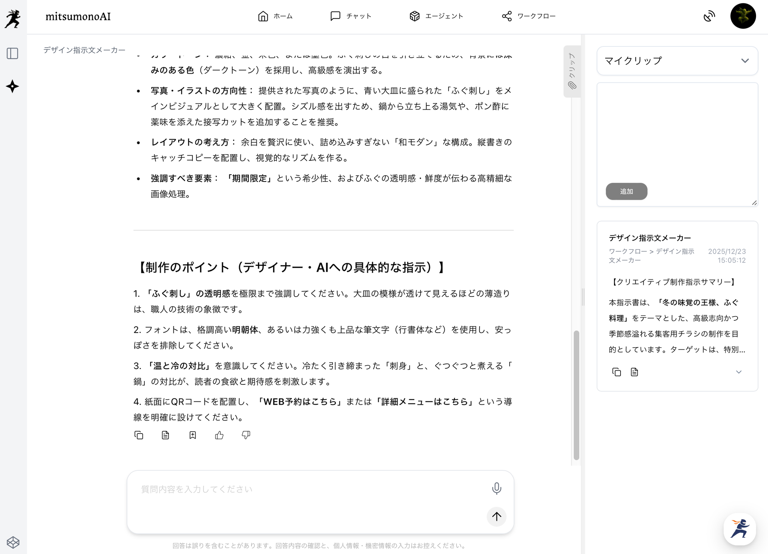Viewport: 768px width, 554px height.
Task: Click the cube icon at sidebar bottom
Action: [13, 542]
